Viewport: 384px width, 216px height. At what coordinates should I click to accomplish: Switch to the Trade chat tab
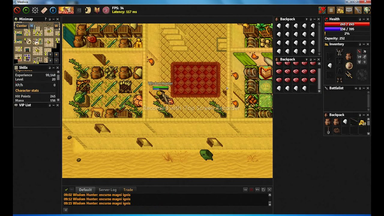(x=128, y=190)
